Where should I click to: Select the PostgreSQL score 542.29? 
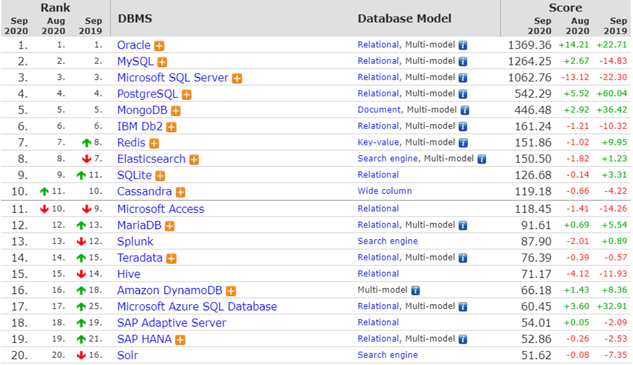click(533, 94)
